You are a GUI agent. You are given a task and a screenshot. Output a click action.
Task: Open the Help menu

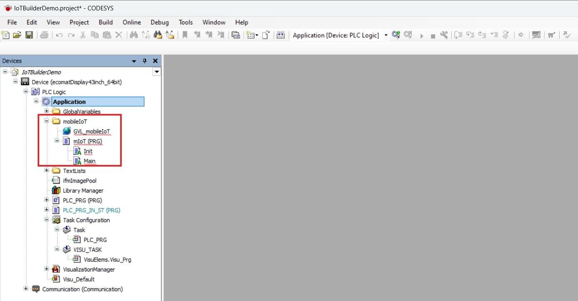tap(242, 22)
